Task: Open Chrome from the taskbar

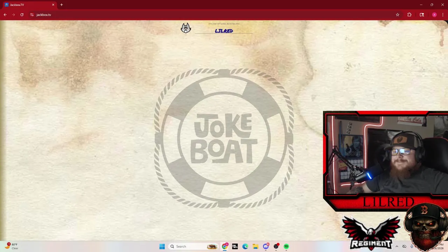Action: click(225, 246)
